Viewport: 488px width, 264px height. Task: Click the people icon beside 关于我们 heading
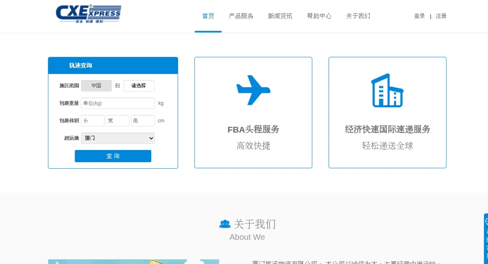tap(225, 224)
